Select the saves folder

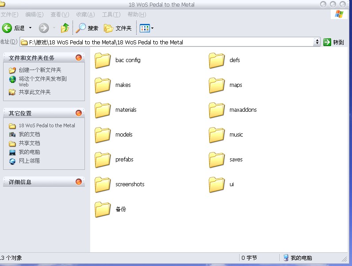click(217, 160)
